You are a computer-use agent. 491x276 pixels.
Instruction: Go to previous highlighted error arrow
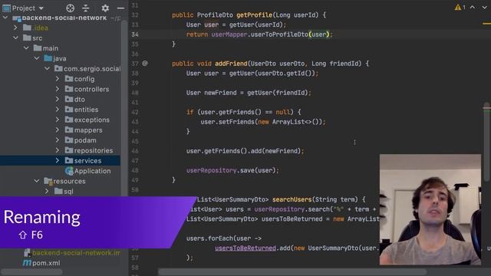click(x=473, y=7)
